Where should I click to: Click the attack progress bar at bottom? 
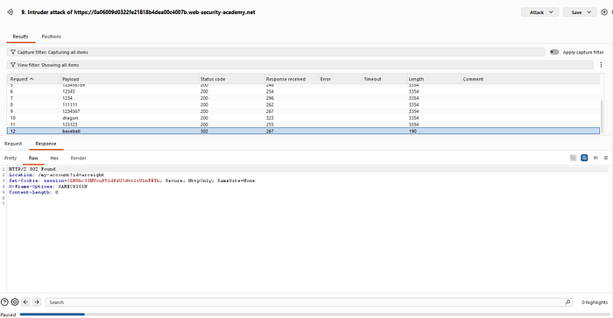(314, 314)
